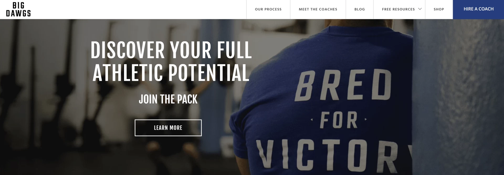Click the Join the Pack subheading
Screen dimensions: 504x175
pyautogui.click(x=168, y=99)
